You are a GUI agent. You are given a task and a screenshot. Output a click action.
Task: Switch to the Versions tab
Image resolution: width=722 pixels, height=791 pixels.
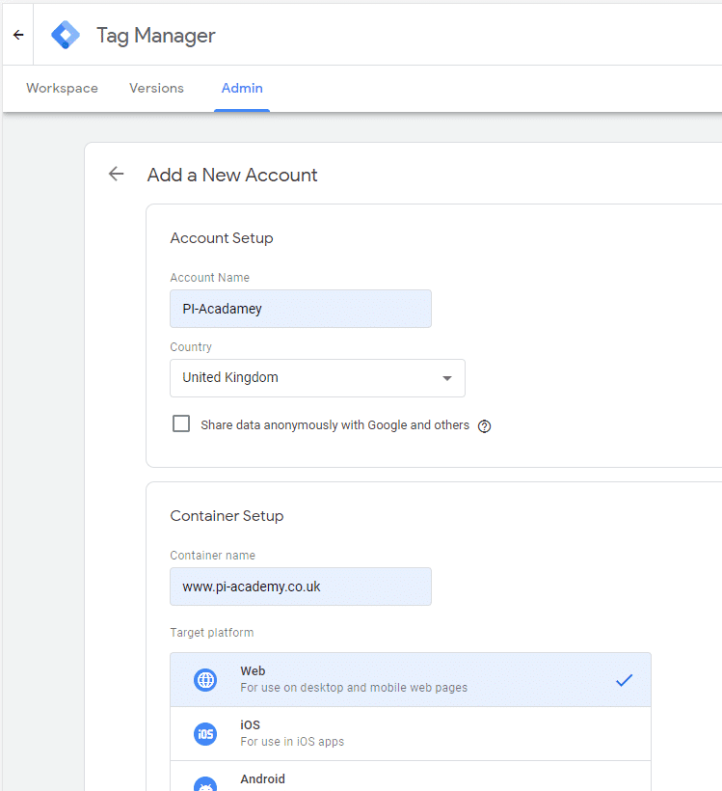(x=157, y=89)
